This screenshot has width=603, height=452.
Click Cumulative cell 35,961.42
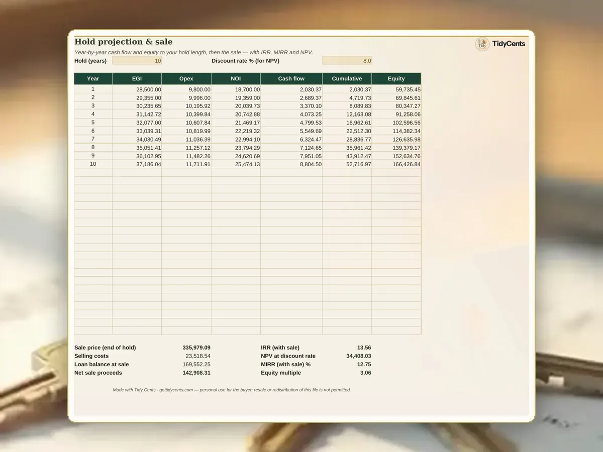click(x=347, y=148)
